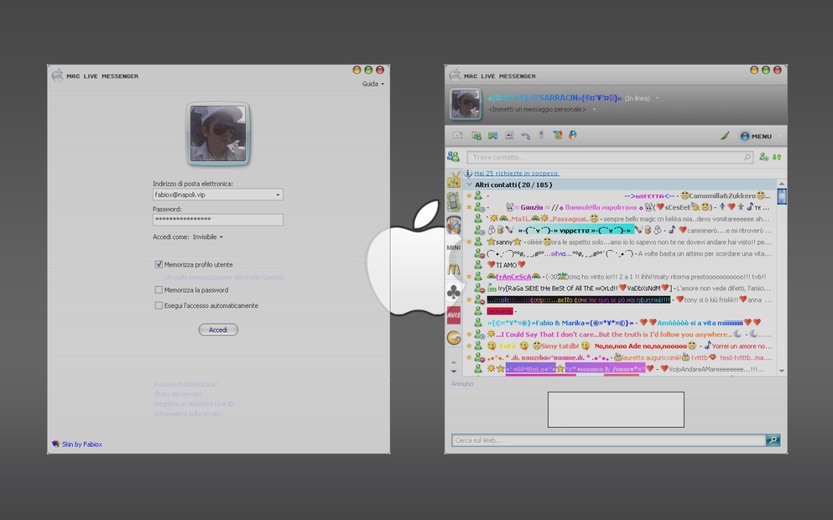Click Annulla memorizzazione del profilo utente

(x=224, y=278)
